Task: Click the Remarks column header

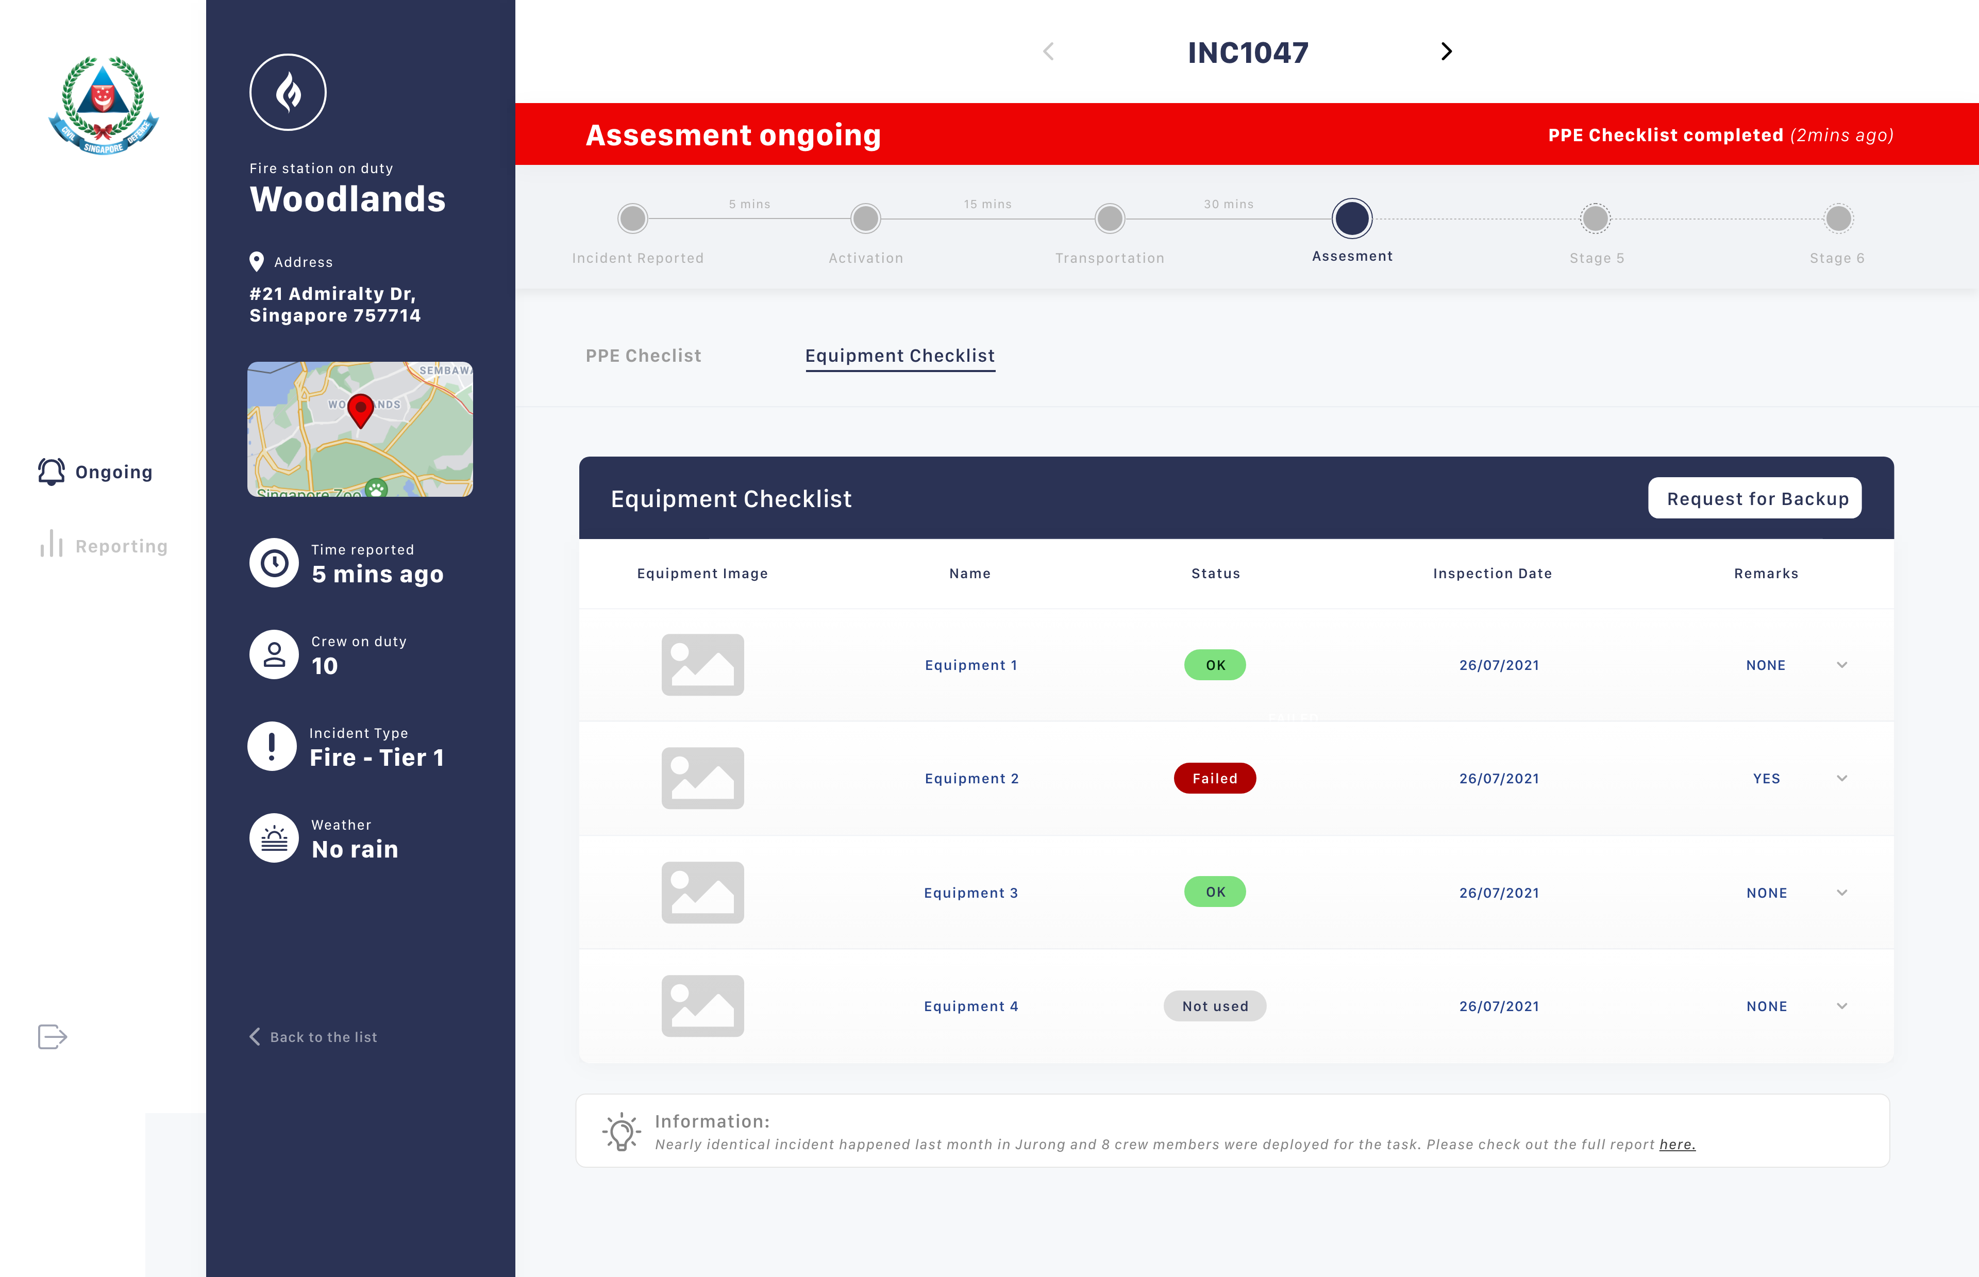Action: pyautogui.click(x=1766, y=574)
